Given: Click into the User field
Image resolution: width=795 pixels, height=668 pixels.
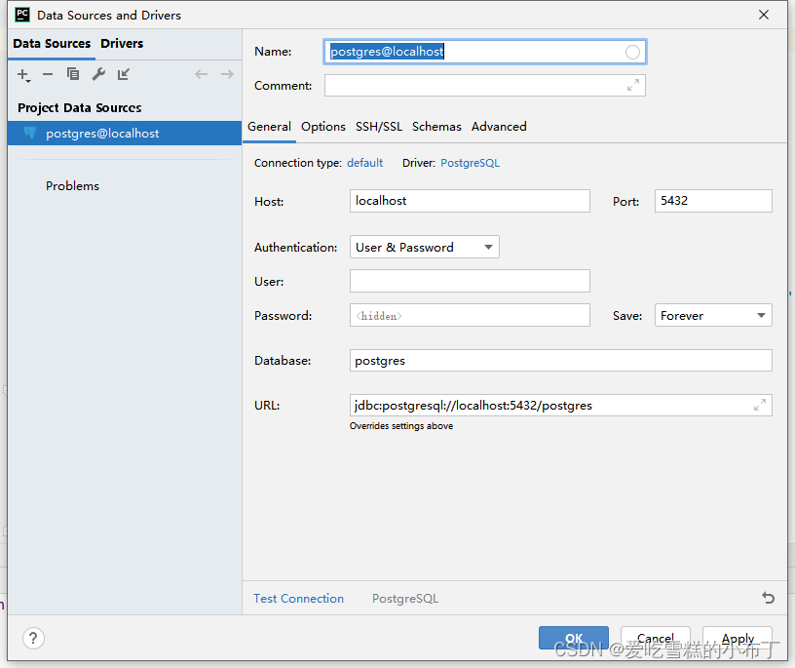Looking at the screenshot, I should (470, 281).
